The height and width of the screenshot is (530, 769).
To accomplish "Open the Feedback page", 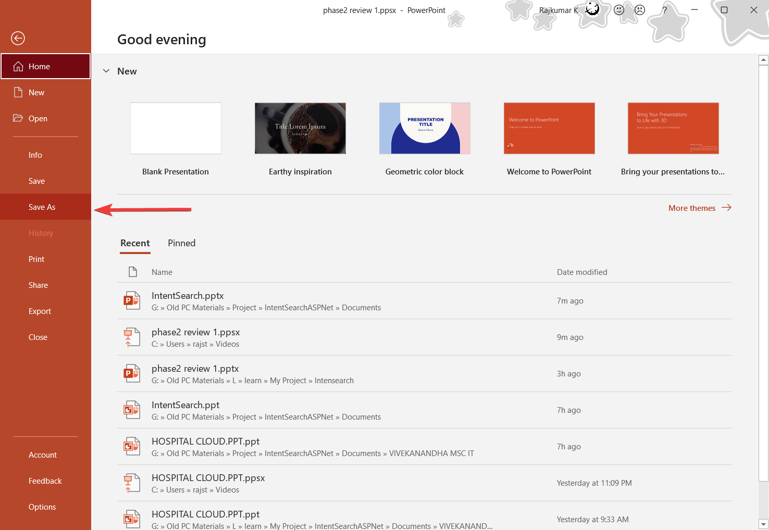I will (45, 481).
